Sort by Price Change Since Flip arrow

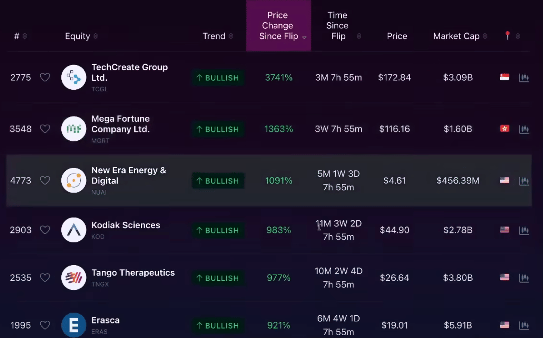(x=304, y=37)
